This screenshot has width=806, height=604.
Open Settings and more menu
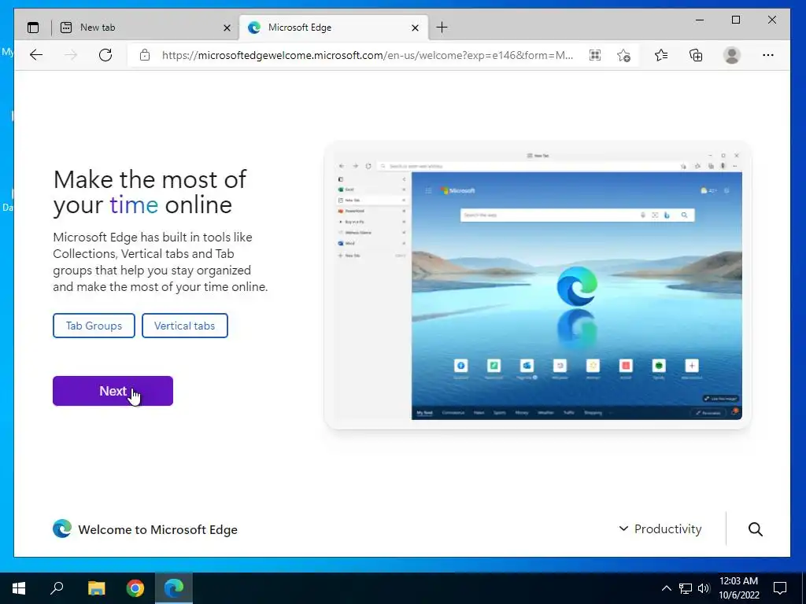(768, 55)
